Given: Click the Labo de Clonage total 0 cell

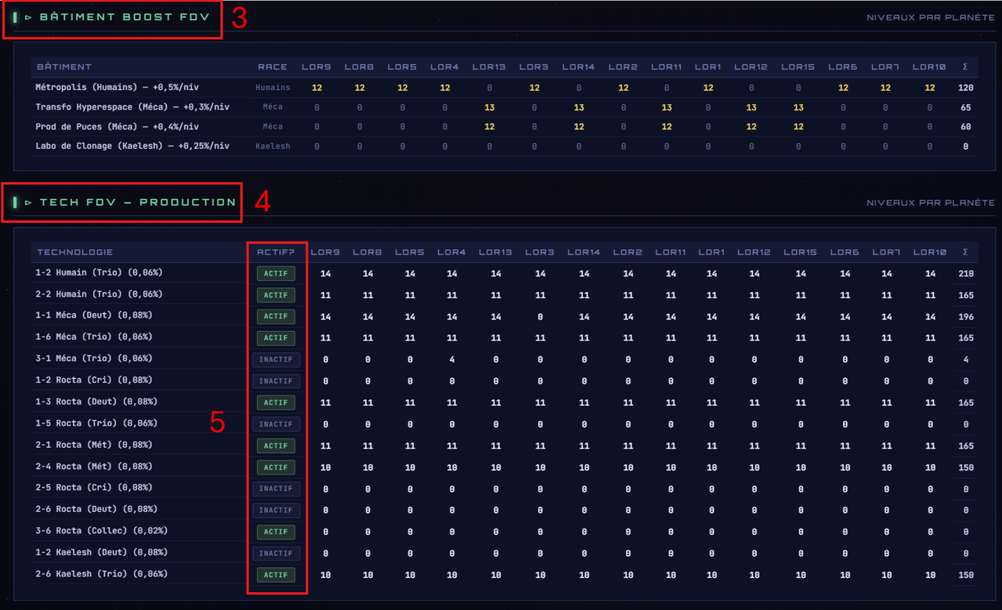Looking at the screenshot, I should [x=965, y=146].
